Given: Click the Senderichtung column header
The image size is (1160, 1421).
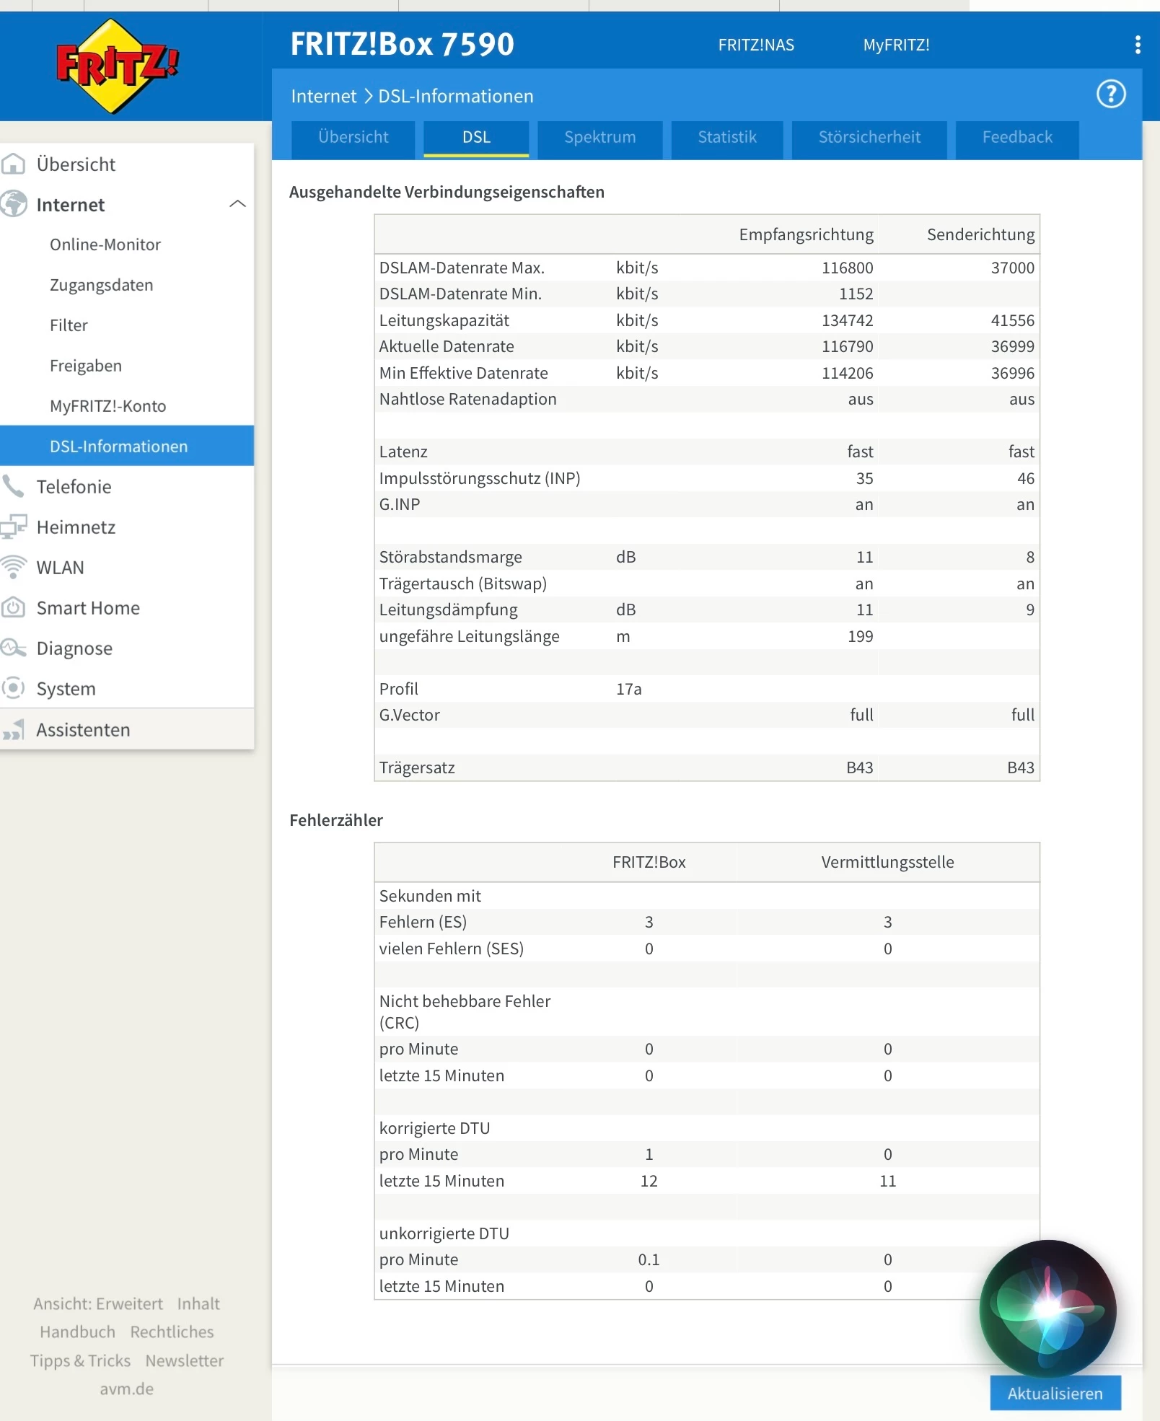Looking at the screenshot, I should [x=980, y=234].
